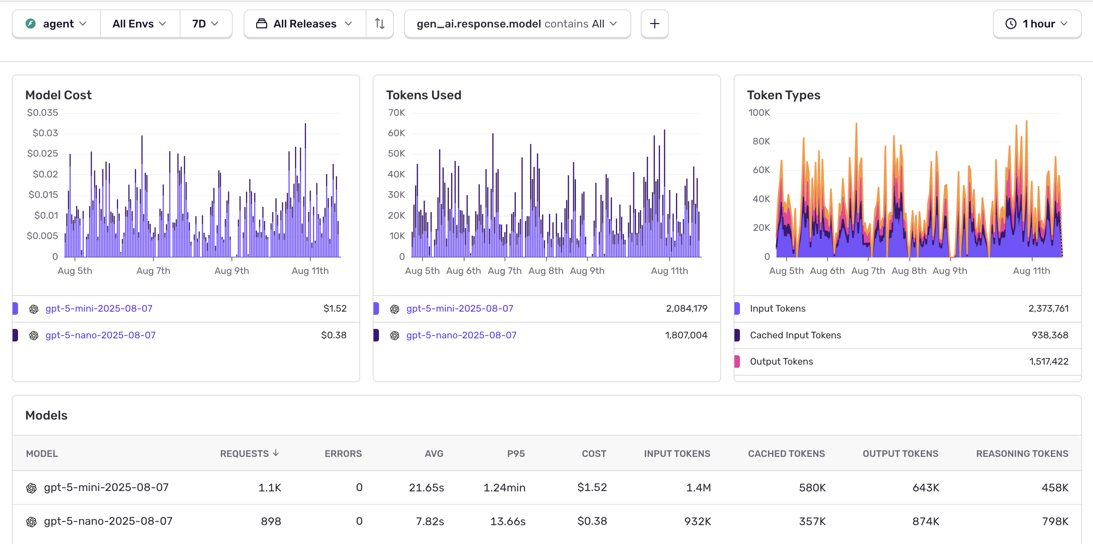Viewport: 1093px width, 544px height.
Task: Sort table by Cached Tokens column
Action: coord(787,454)
